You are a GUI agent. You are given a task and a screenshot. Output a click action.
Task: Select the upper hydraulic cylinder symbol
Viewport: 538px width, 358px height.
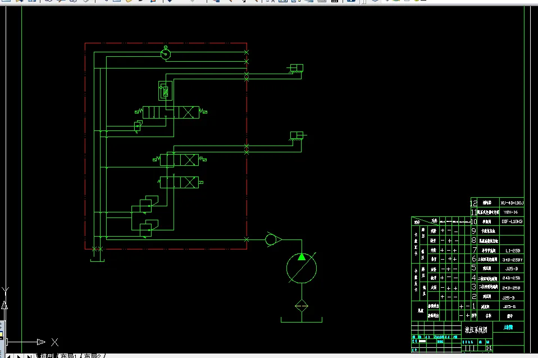(x=295, y=69)
